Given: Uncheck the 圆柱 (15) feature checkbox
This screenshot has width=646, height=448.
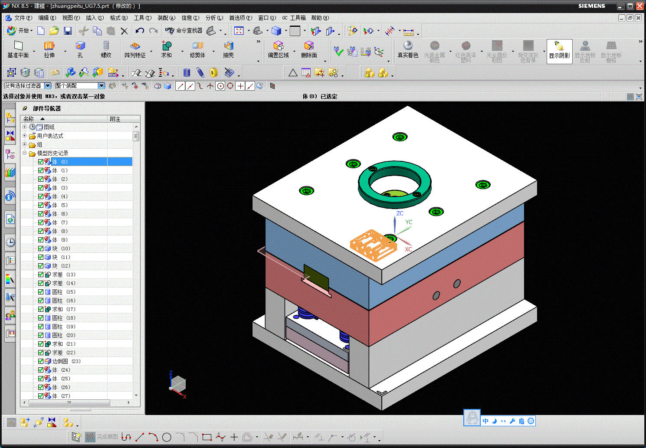Looking at the screenshot, I should point(41,292).
